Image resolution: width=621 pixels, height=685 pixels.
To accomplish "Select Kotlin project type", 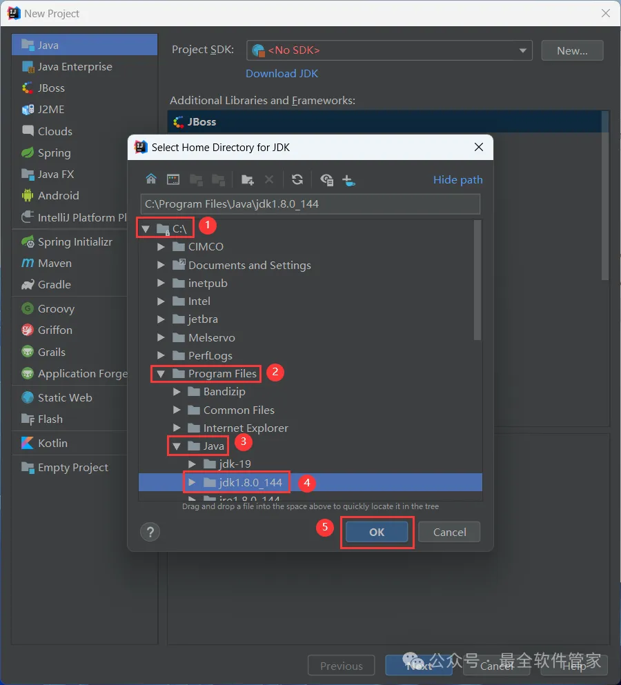I will coord(70,443).
